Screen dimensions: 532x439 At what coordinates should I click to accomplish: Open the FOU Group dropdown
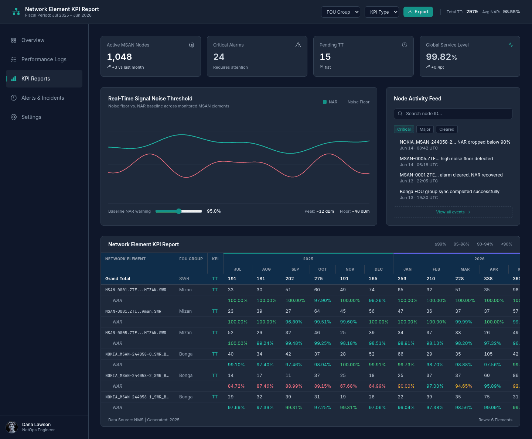pos(341,12)
